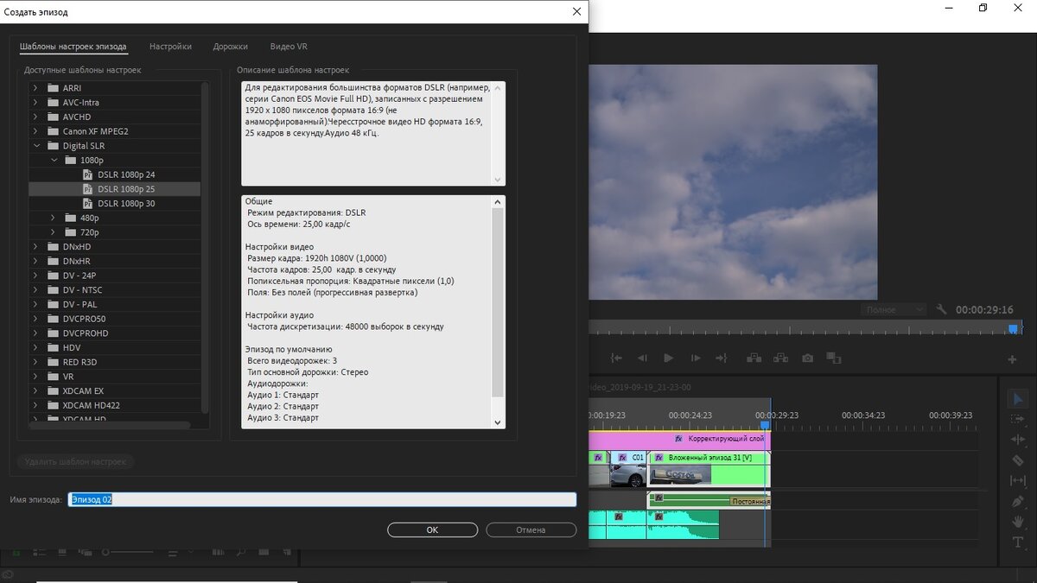Select the Razor tool

1017,461
